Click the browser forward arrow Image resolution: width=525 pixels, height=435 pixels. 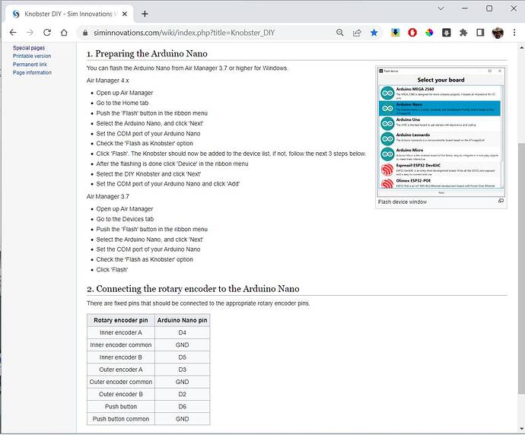[30, 33]
